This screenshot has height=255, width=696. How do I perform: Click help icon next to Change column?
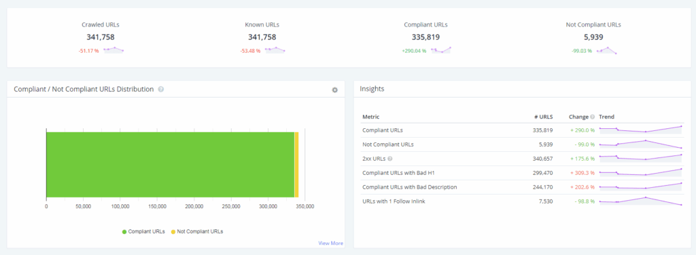(592, 117)
